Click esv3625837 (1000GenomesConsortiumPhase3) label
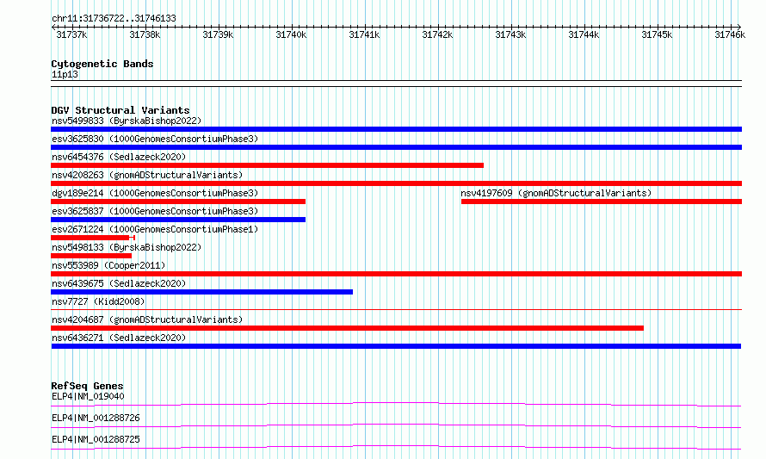 pos(155,211)
